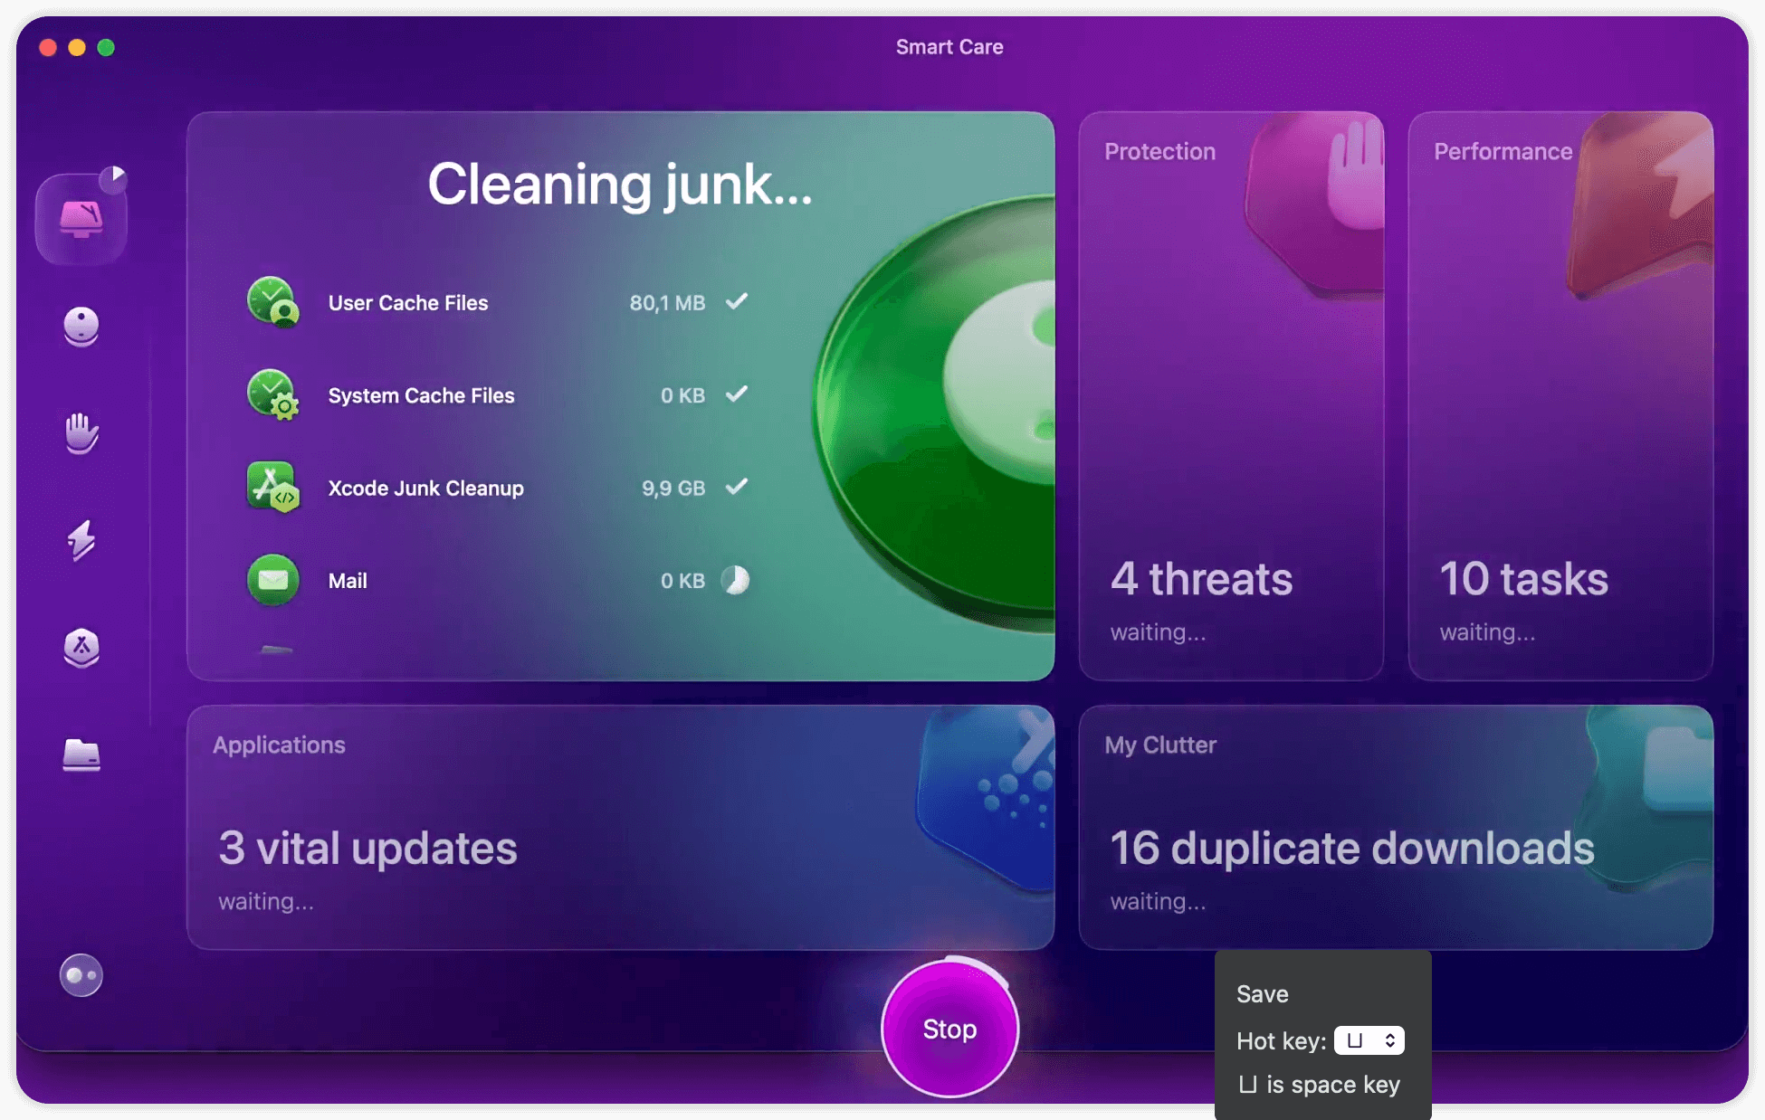The height and width of the screenshot is (1120, 1765).
Task: Click the "80,1 MB" size value
Action: click(x=667, y=303)
